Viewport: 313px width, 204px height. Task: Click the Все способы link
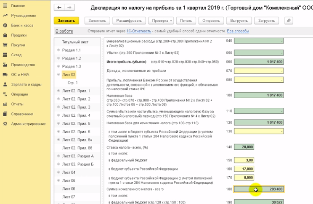tap(238, 31)
